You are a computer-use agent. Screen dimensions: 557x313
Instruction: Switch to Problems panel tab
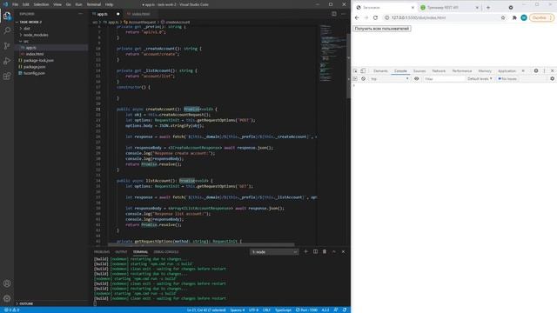pos(102,252)
